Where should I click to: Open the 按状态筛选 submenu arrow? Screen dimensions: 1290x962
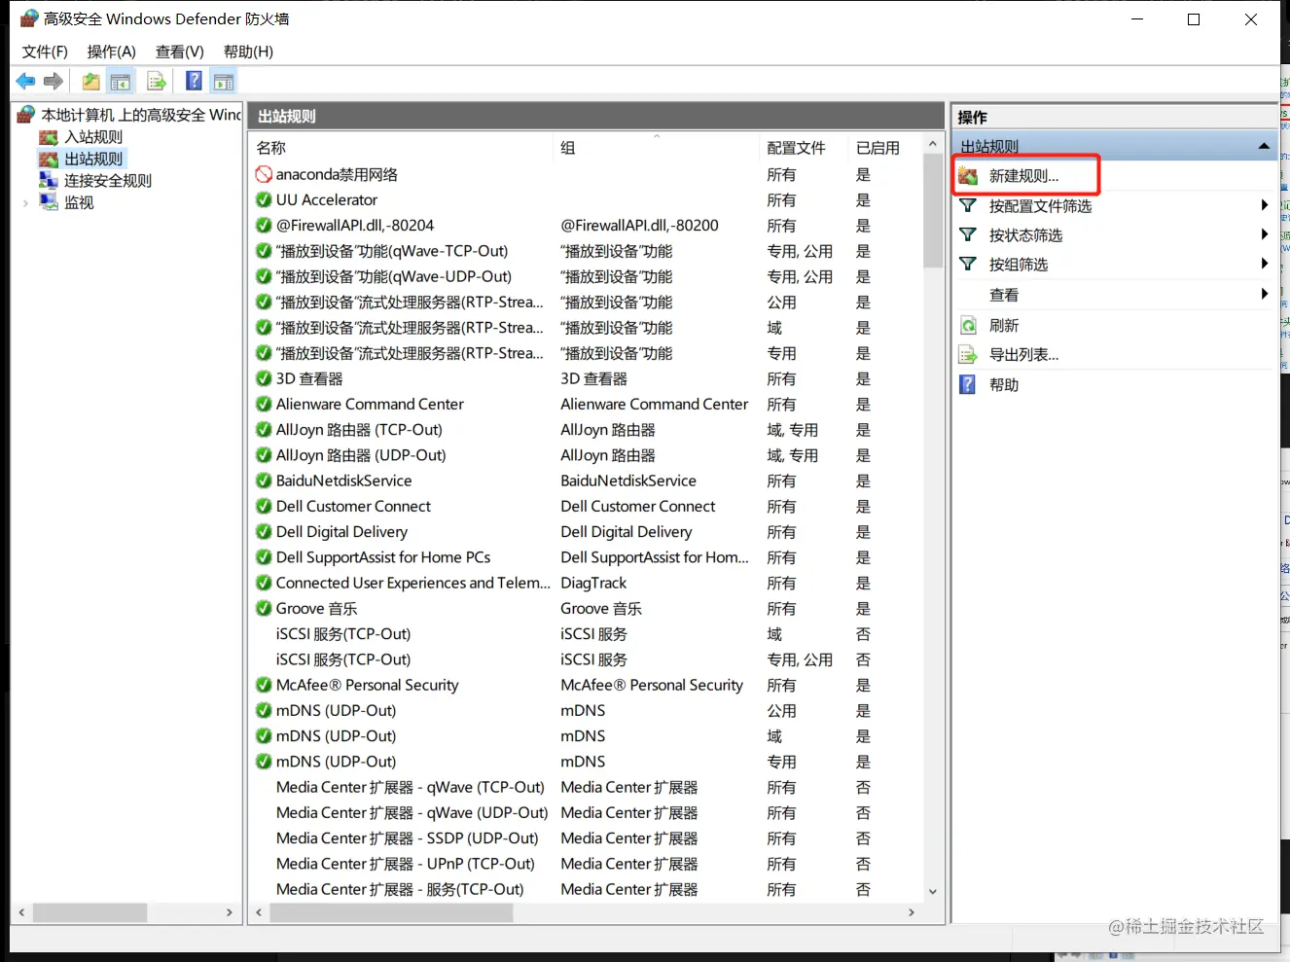(x=1264, y=234)
